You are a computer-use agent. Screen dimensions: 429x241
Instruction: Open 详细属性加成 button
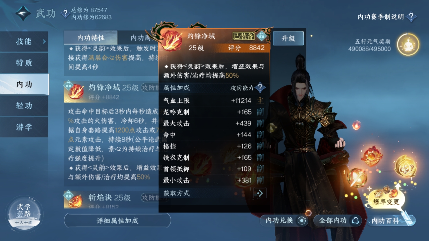[117, 221]
